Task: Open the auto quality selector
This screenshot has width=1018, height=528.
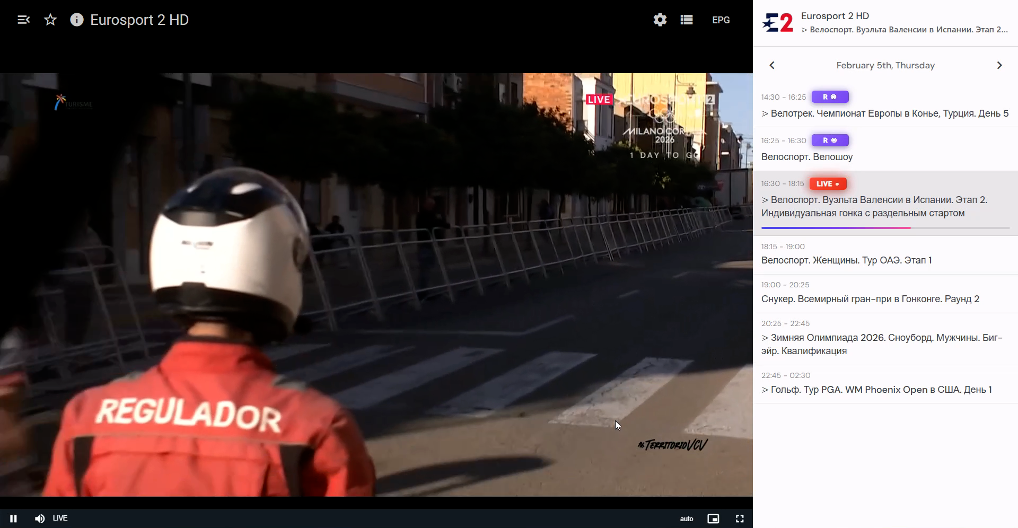Action: click(x=687, y=519)
